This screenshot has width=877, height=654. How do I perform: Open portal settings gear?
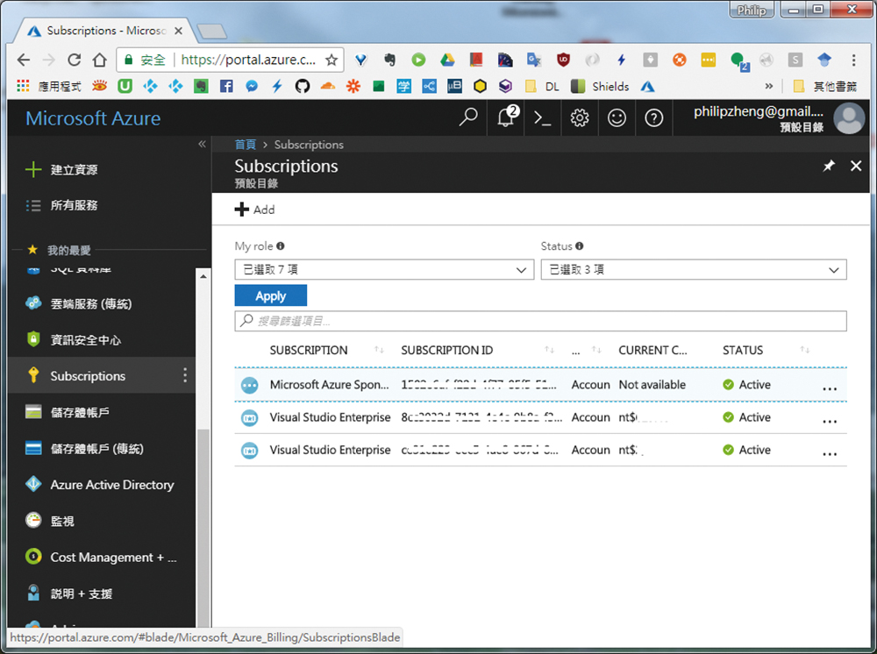580,117
